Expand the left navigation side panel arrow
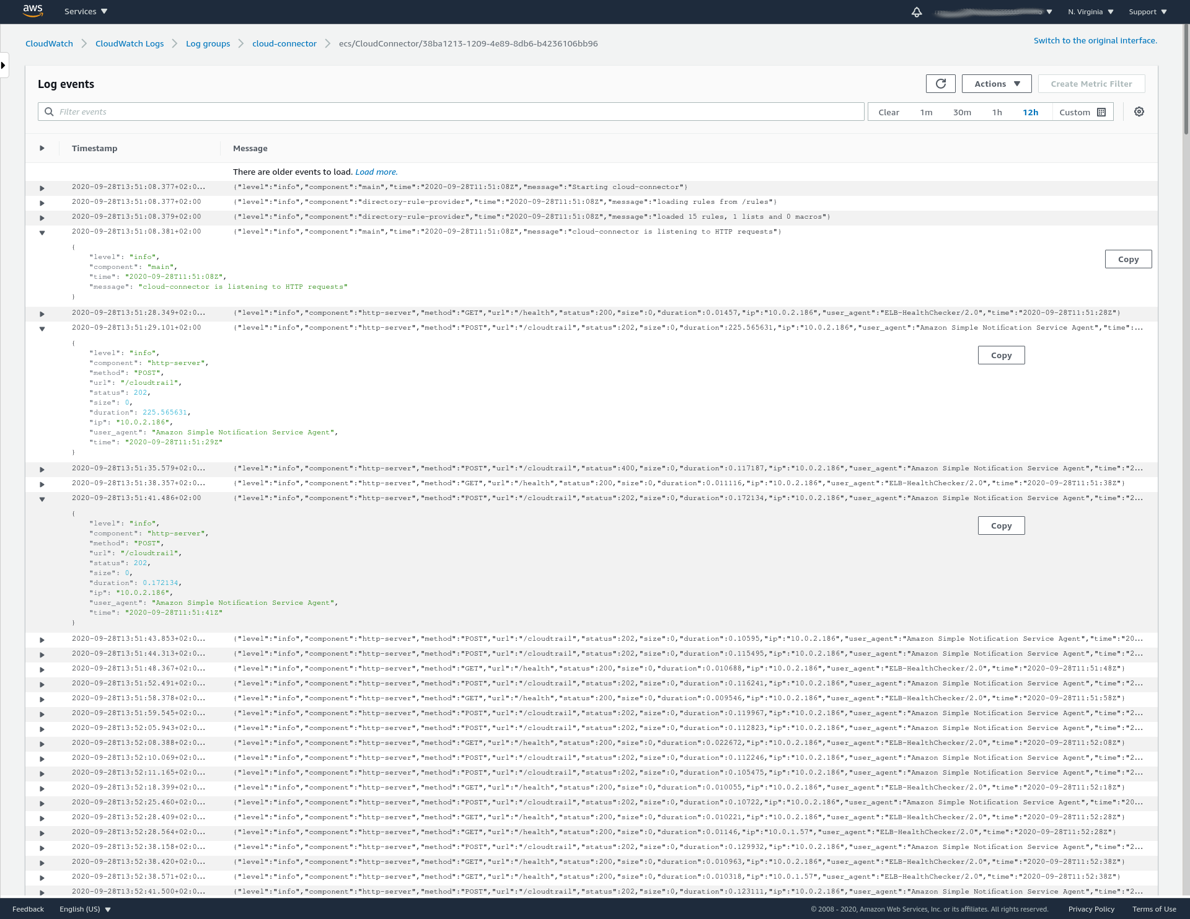The height and width of the screenshot is (919, 1190). pyautogui.click(x=4, y=65)
